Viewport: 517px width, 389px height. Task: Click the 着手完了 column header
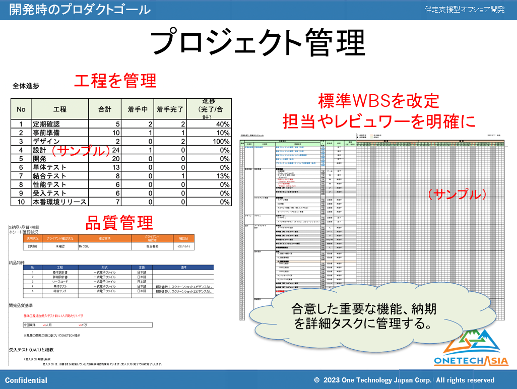[170, 109]
